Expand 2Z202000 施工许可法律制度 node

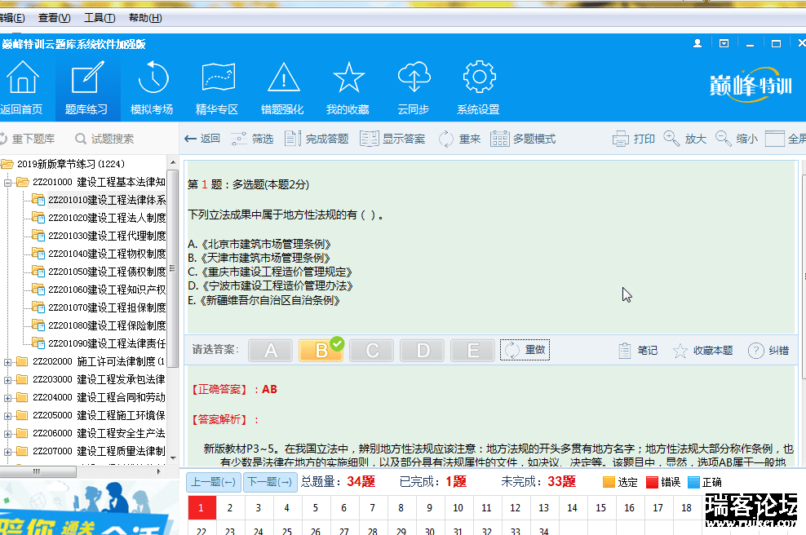(7, 362)
